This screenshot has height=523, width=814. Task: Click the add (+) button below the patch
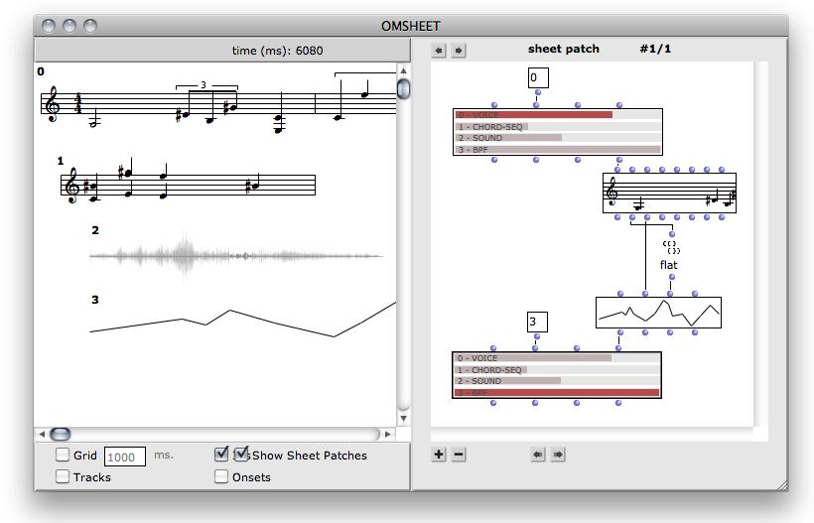pyautogui.click(x=439, y=455)
